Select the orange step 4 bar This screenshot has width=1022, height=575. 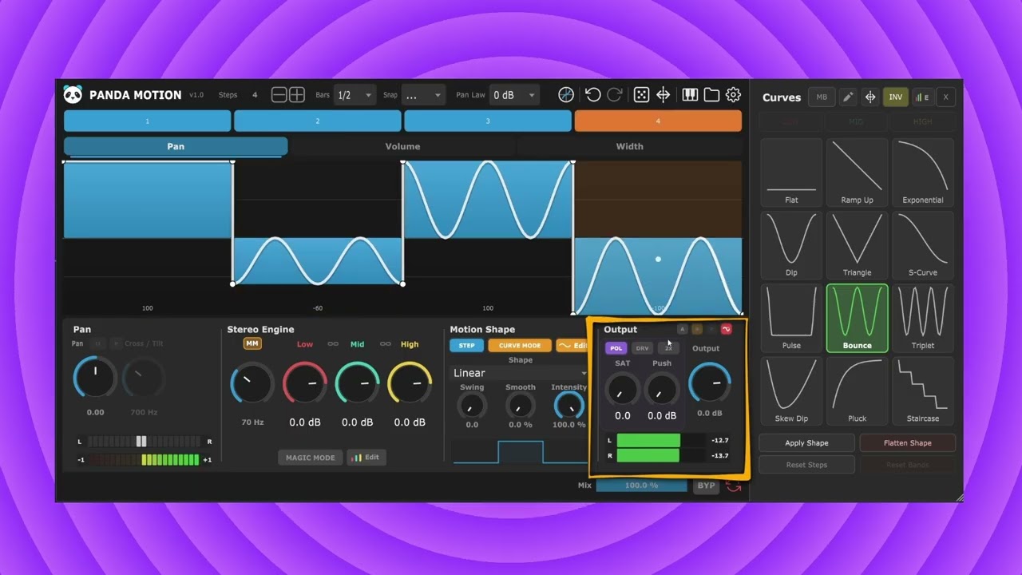pyautogui.click(x=658, y=121)
